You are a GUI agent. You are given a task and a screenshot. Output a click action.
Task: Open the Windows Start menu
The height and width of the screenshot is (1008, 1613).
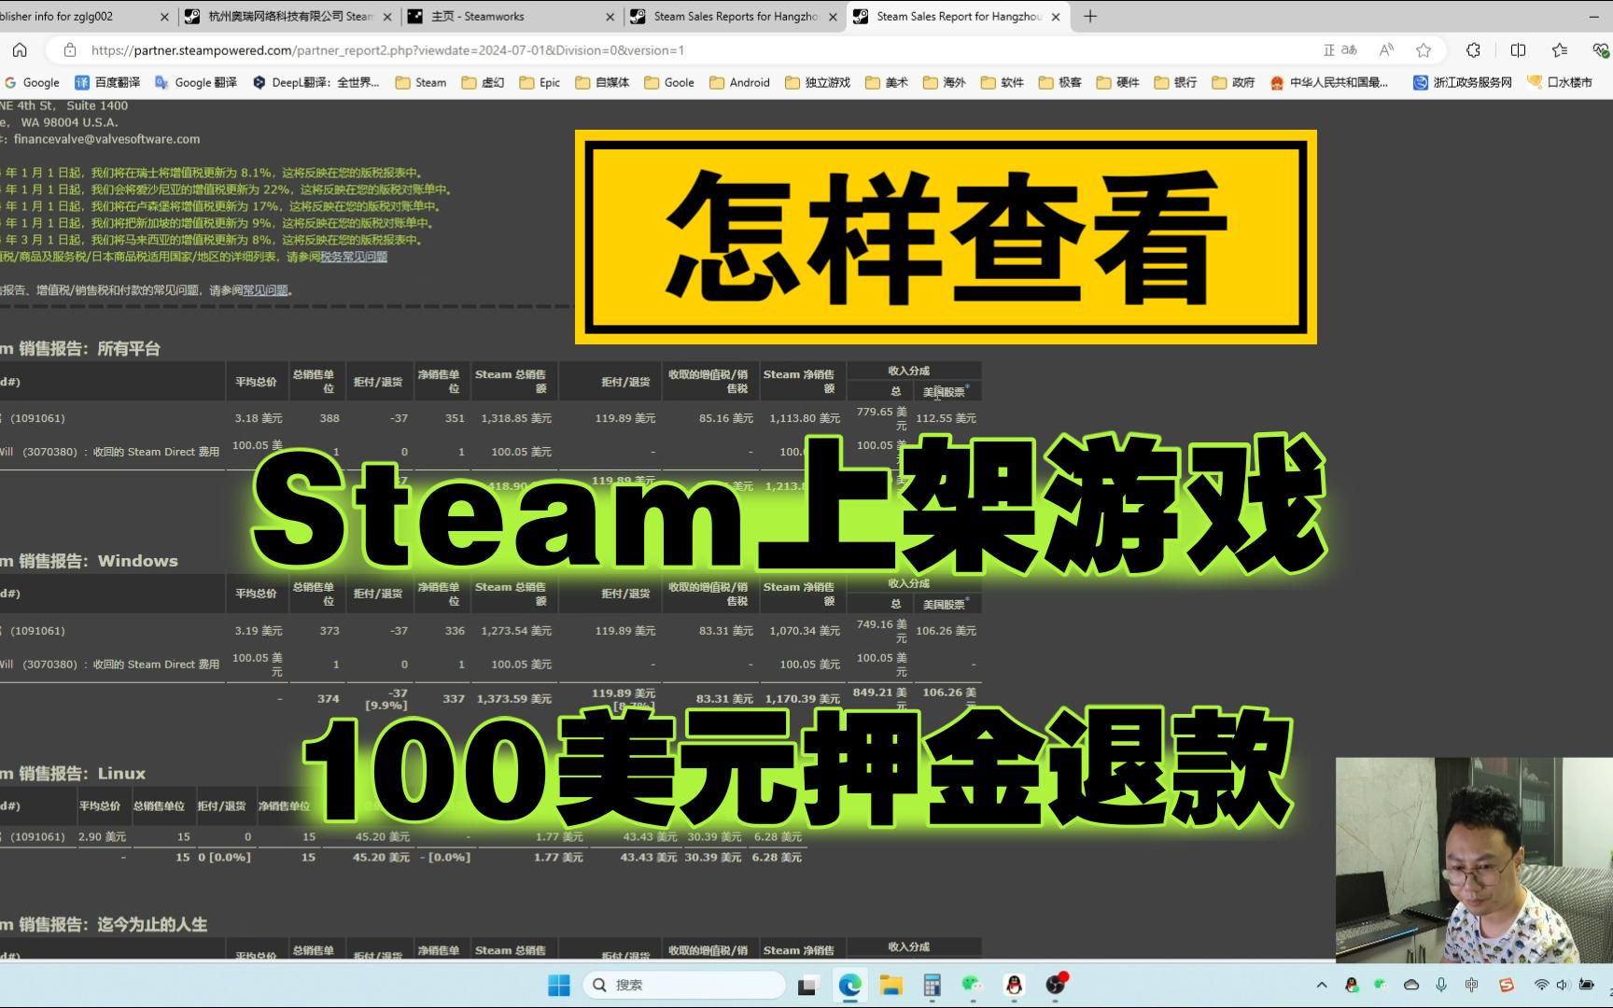(558, 985)
